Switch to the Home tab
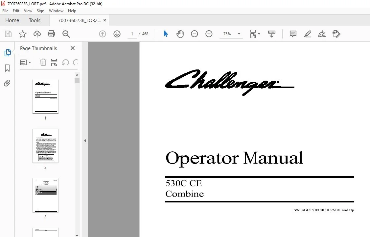 click(x=12, y=20)
